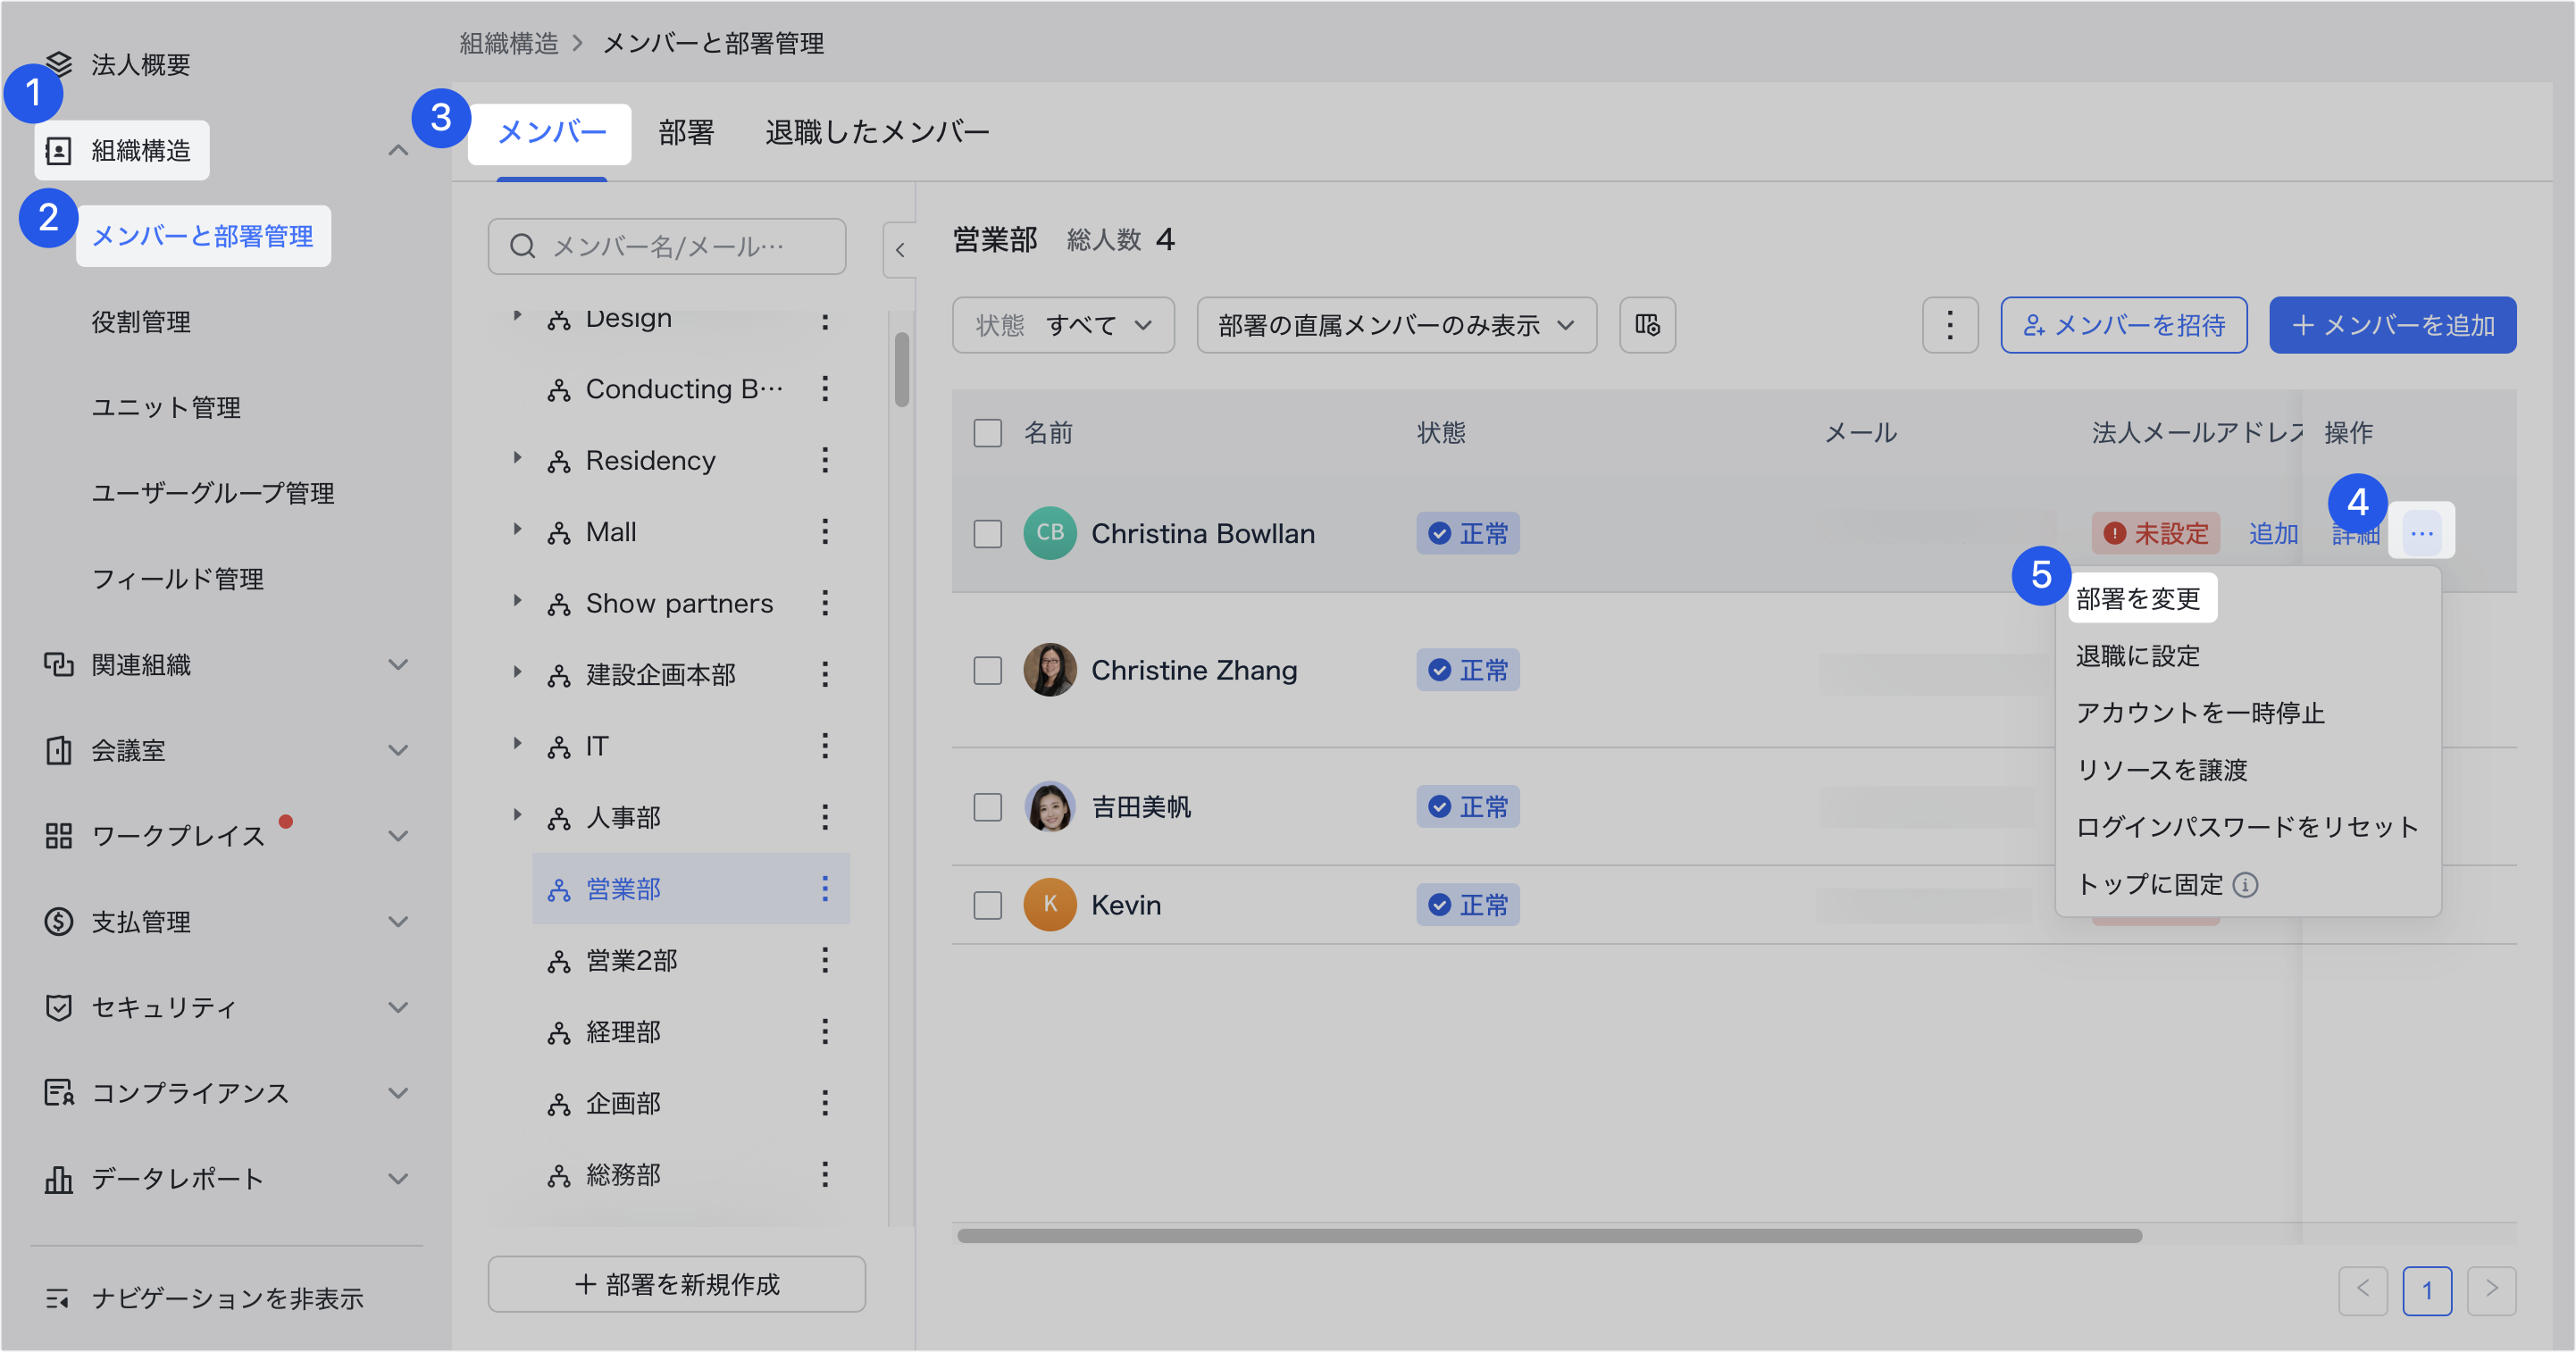Open the three-dot menu for Residency department
This screenshot has width=2576, height=1352.
[x=825, y=460]
